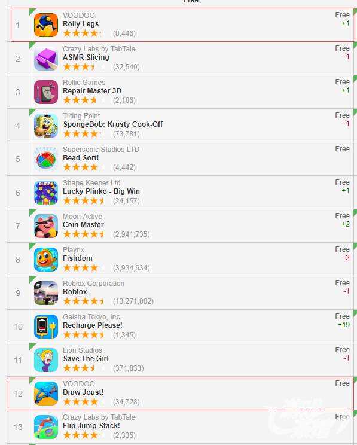Screen dimensions: 357x445
Task: Open the Lucky Plinko app icon
Action: [x=46, y=193]
